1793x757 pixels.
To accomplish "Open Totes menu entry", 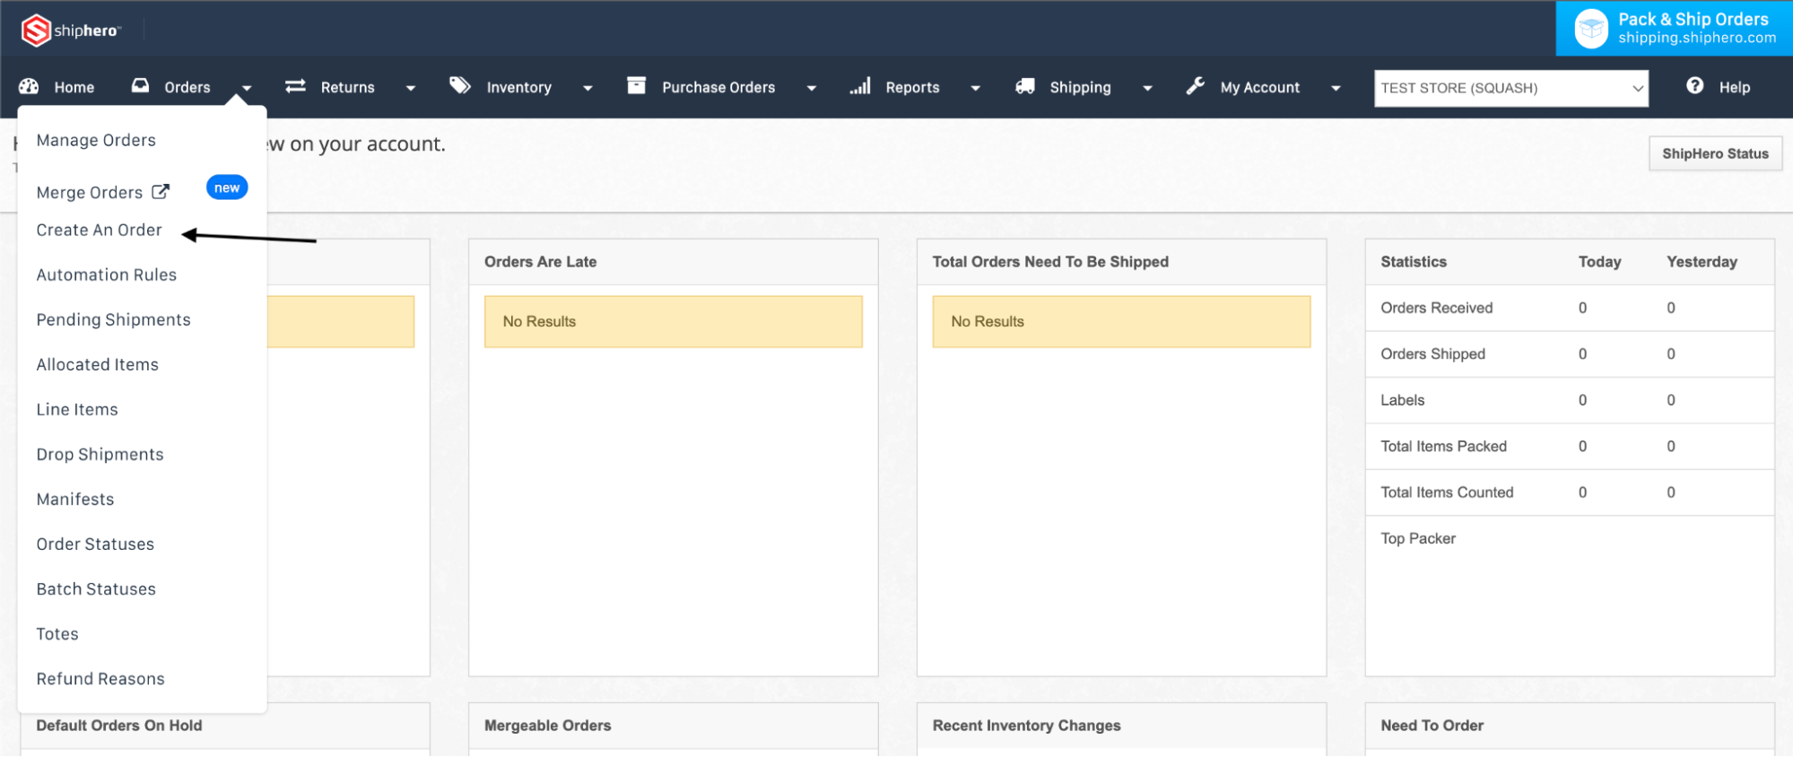I will (x=57, y=633).
